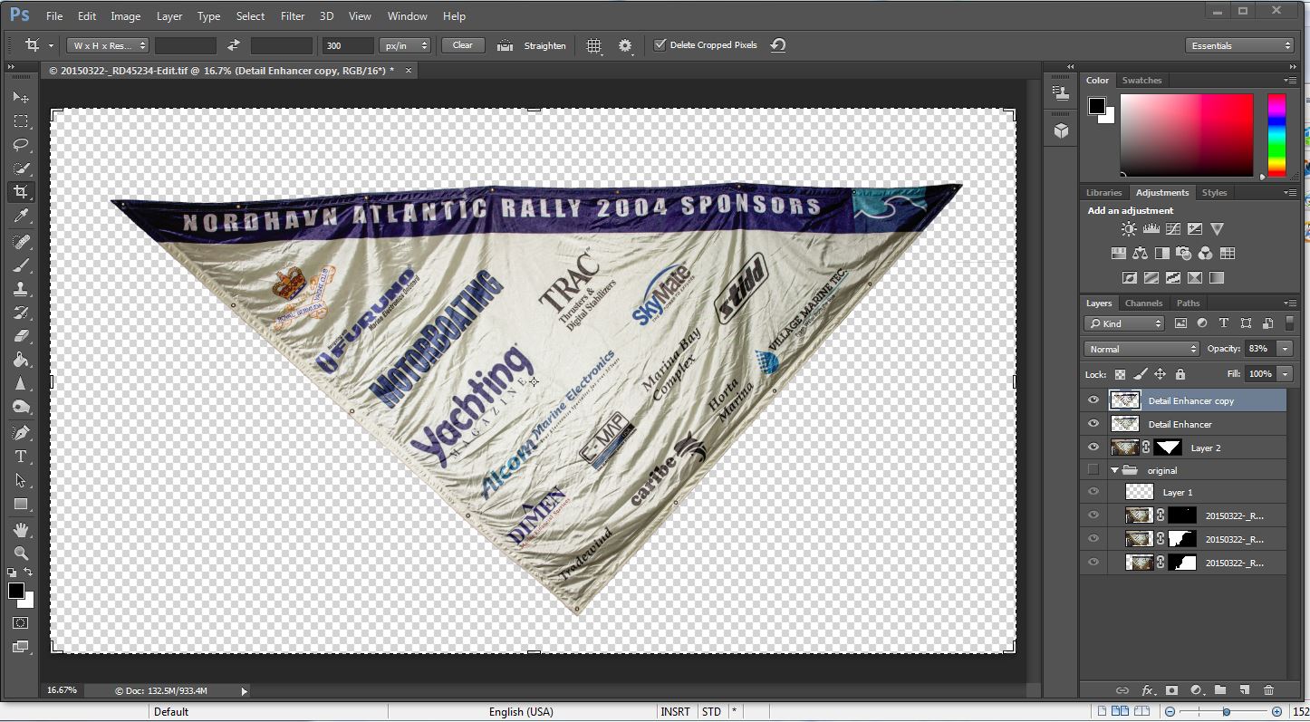1310x722 pixels.
Task: Select the Move tool
Action: [20, 97]
